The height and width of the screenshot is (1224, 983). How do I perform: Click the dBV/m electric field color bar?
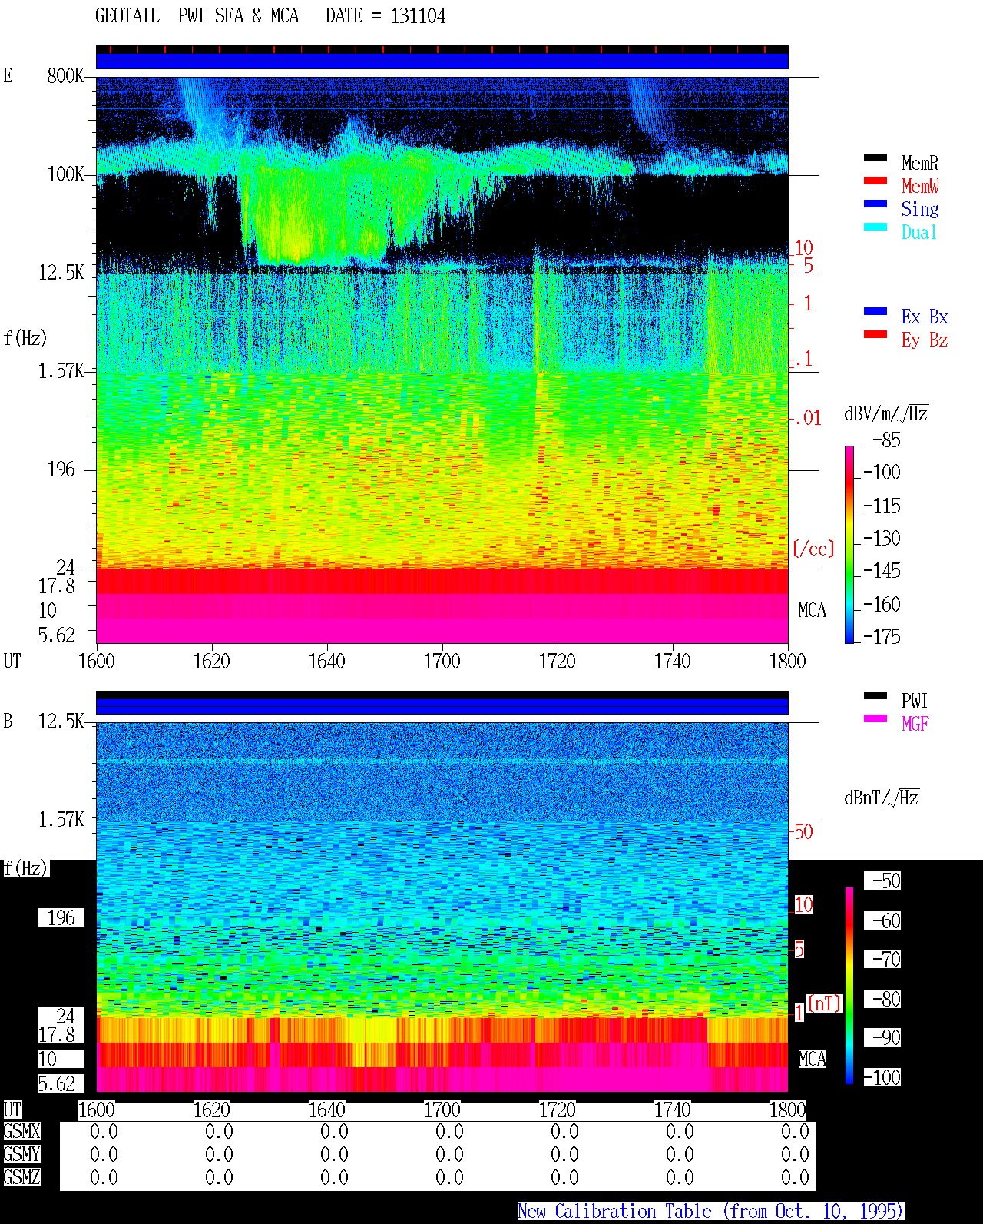click(849, 544)
